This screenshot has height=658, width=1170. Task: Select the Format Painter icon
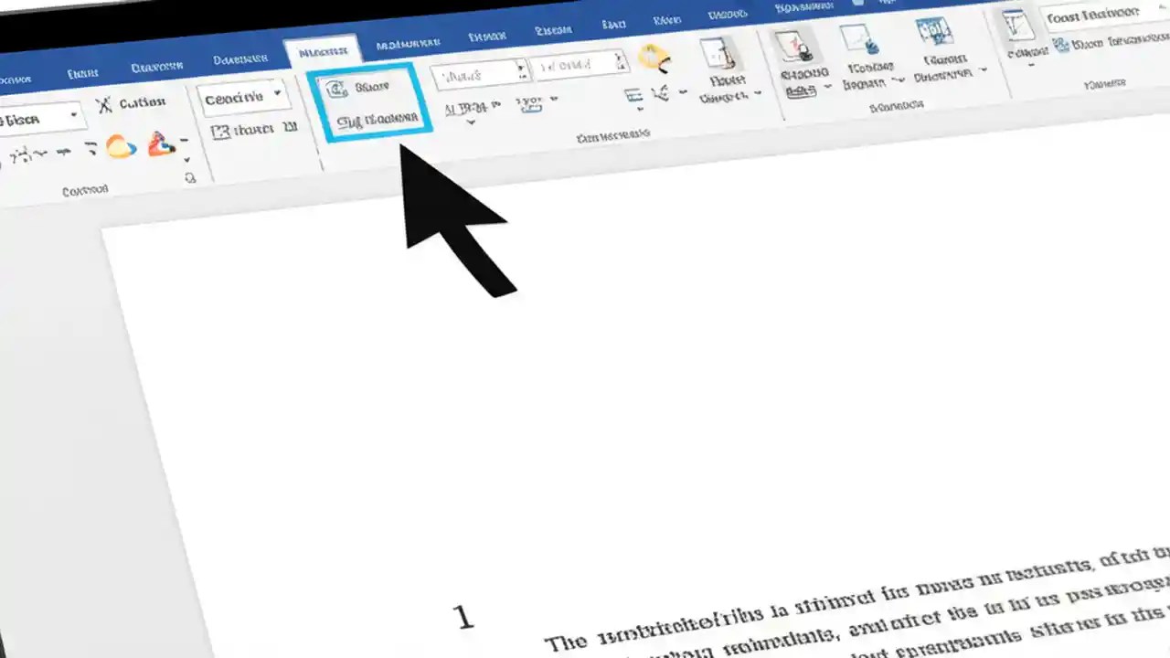(219, 130)
